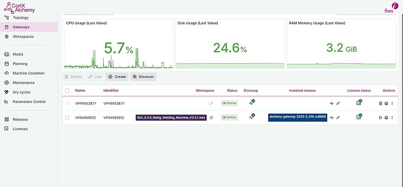Select the checkbox for row VPR4959912
The image size is (403, 187).
[x=67, y=117]
